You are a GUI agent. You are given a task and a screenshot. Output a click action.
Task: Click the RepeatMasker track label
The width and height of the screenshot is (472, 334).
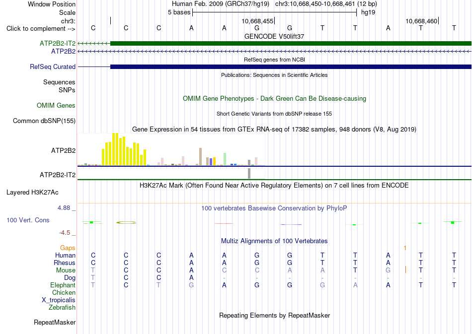click(x=55, y=322)
